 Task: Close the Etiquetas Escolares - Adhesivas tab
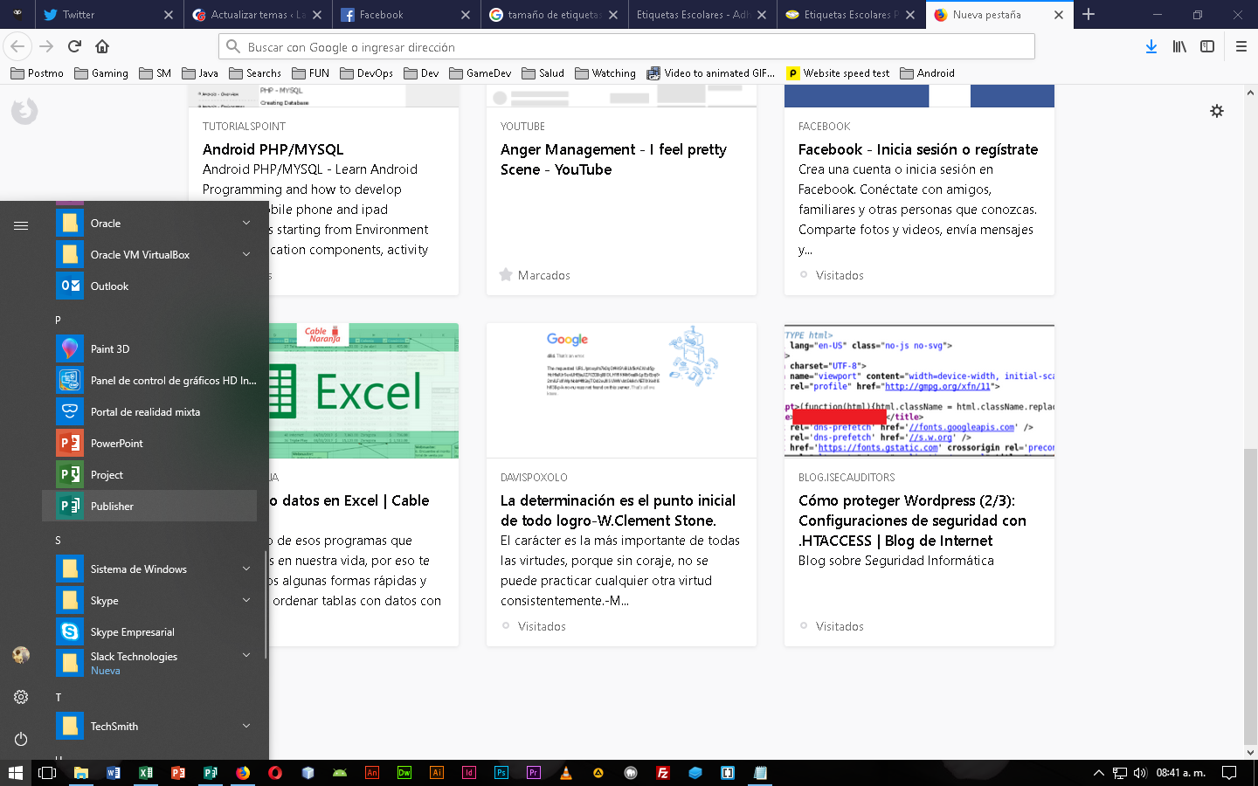(x=762, y=15)
